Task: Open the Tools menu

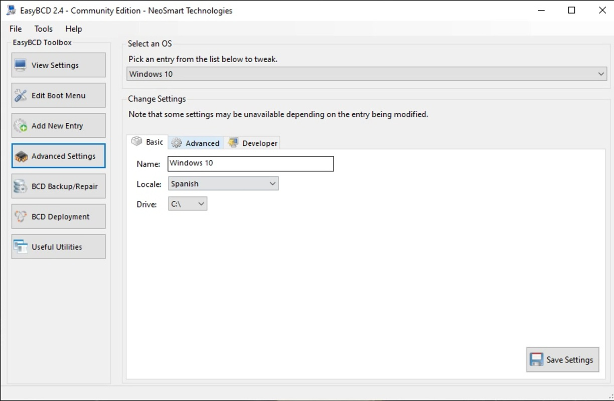Action: click(x=44, y=29)
